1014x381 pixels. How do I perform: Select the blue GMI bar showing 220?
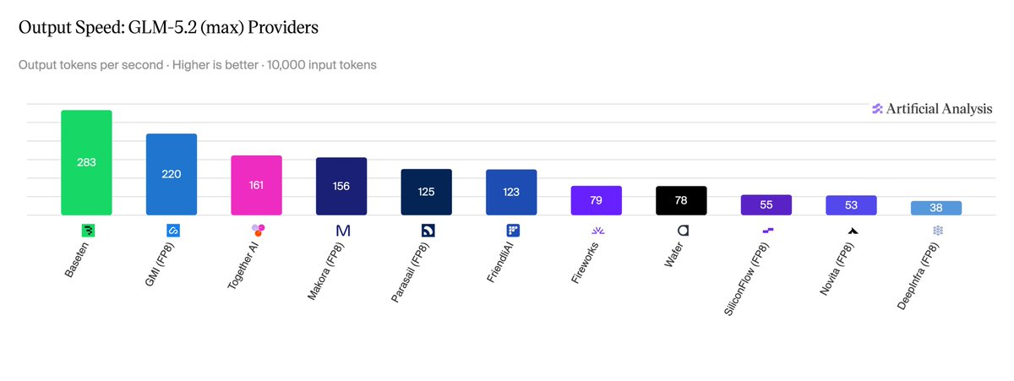click(x=172, y=175)
